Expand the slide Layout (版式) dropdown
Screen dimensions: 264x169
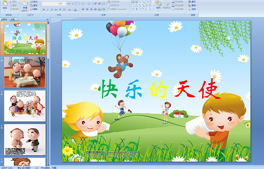pos(35,2)
